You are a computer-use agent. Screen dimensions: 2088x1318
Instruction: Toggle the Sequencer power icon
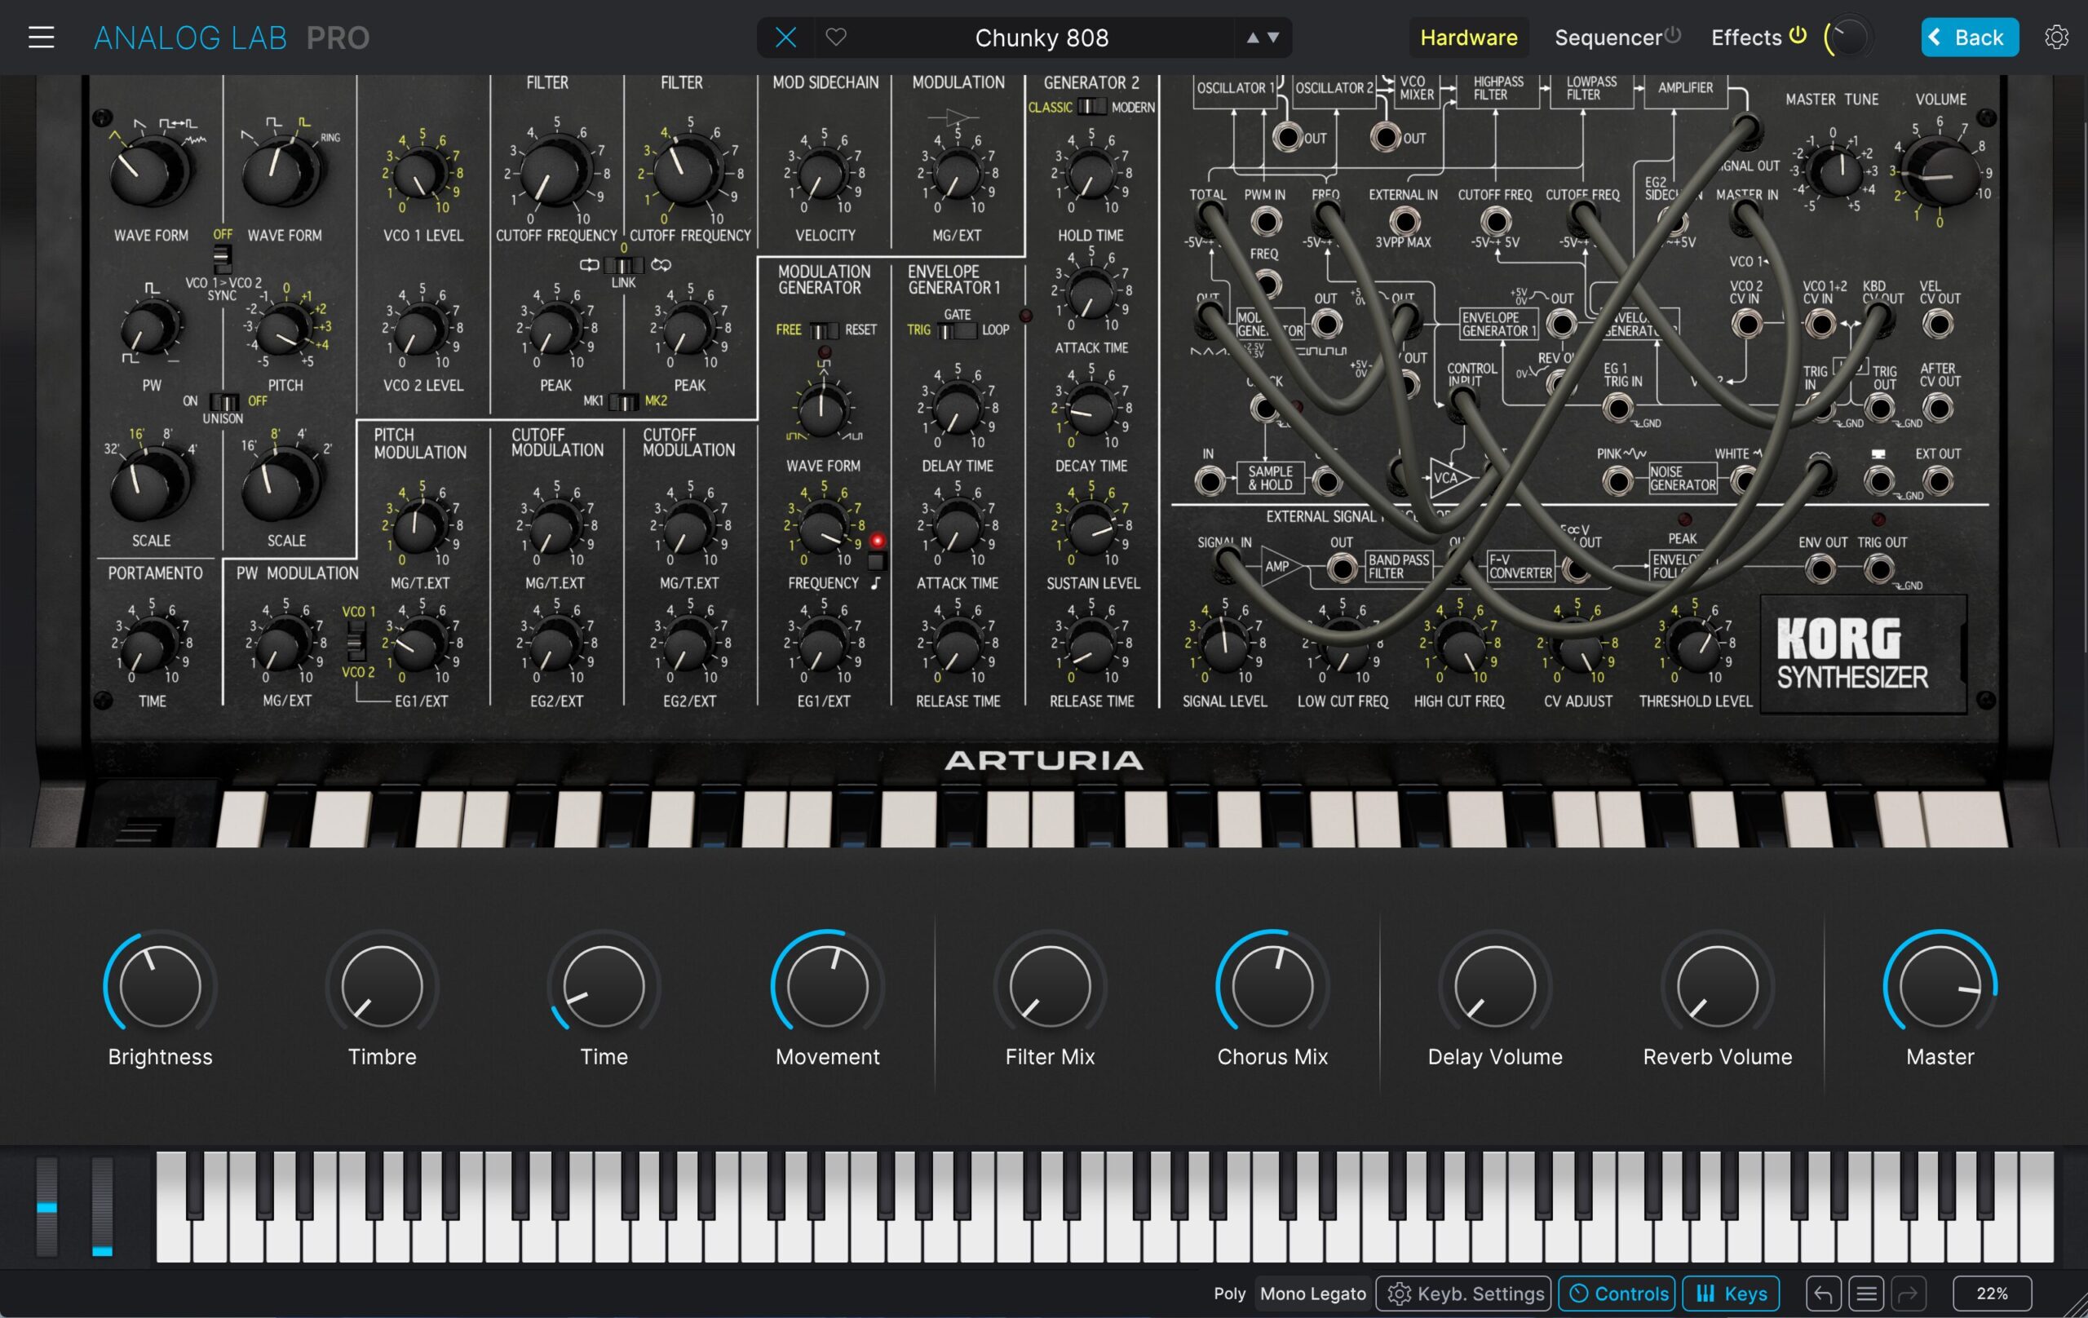click(x=1673, y=36)
